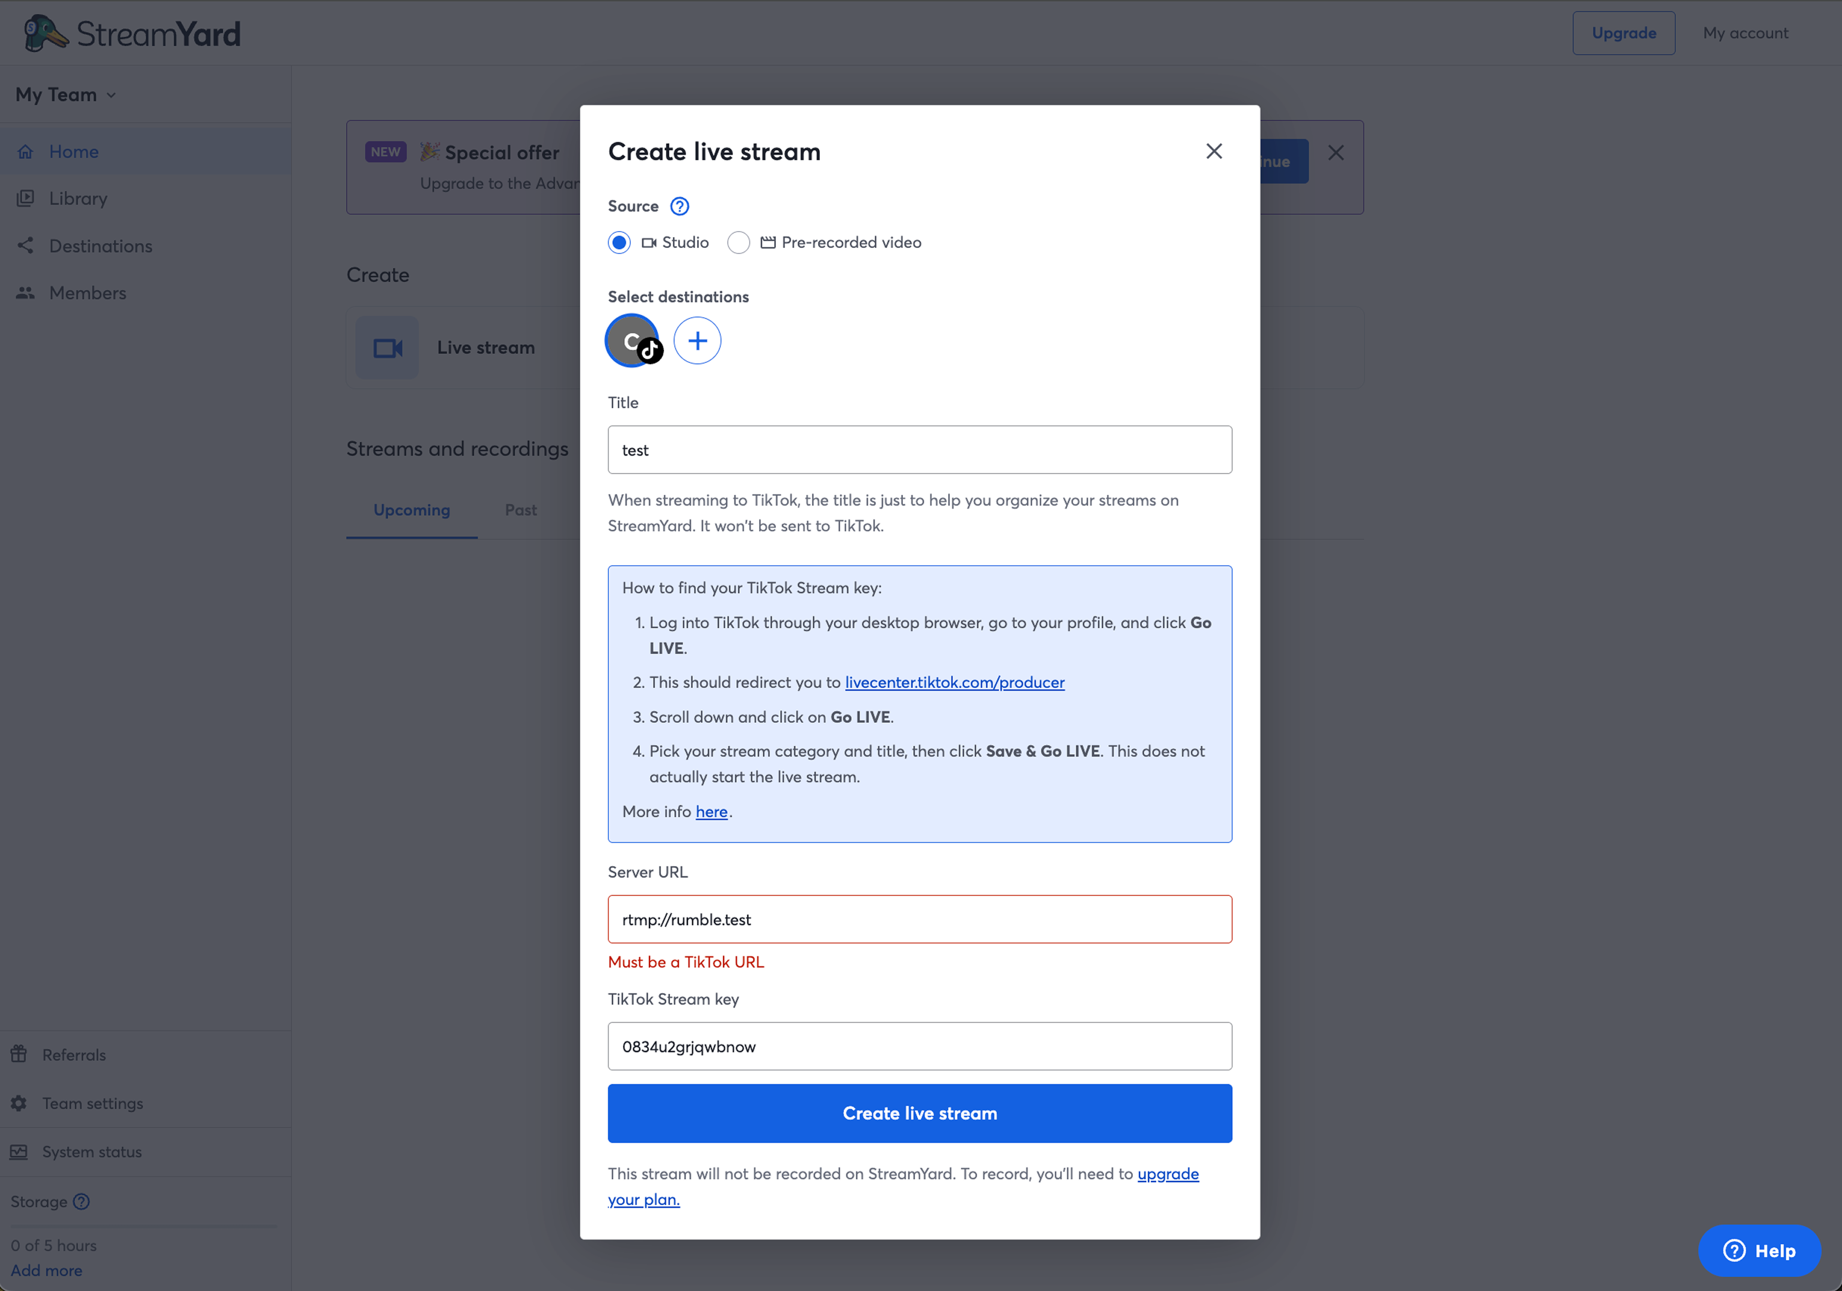
Task: Click the Live stream camera icon
Action: click(x=388, y=348)
